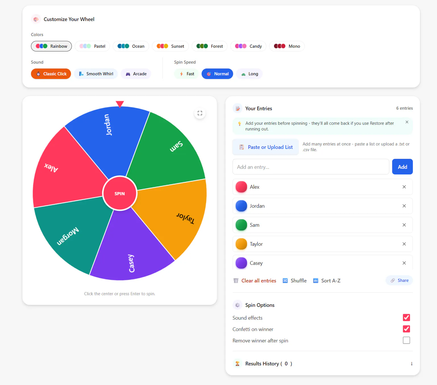Image resolution: width=437 pixels, height=385 pixels.
Task: Click the fullscreen icon on the wheel
Action: click(x=200, y=113)
